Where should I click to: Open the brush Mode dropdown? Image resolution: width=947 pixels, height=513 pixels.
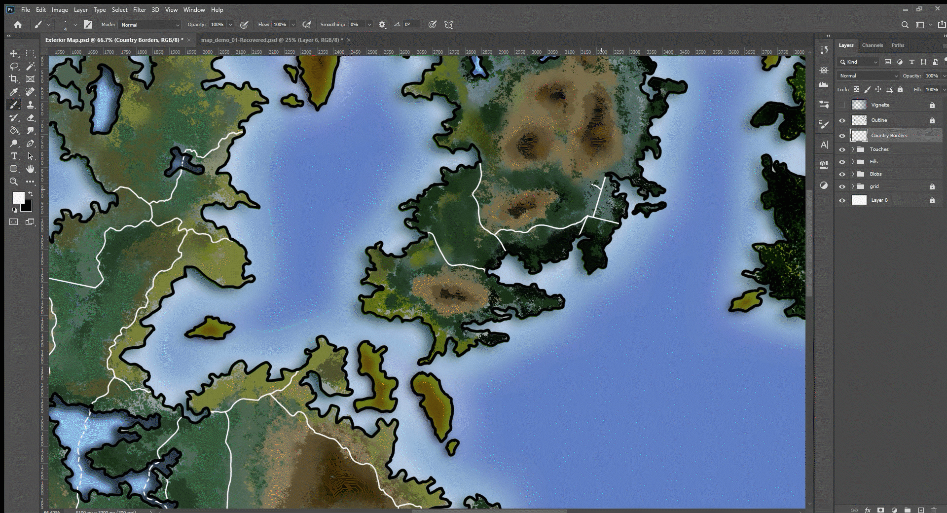tap(150, 25)
